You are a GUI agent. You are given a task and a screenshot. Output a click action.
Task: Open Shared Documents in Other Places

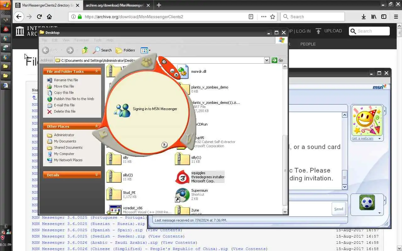tap(68, 147)
